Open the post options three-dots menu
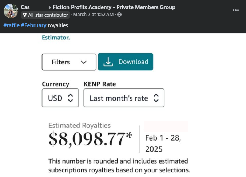 [236, 10]
